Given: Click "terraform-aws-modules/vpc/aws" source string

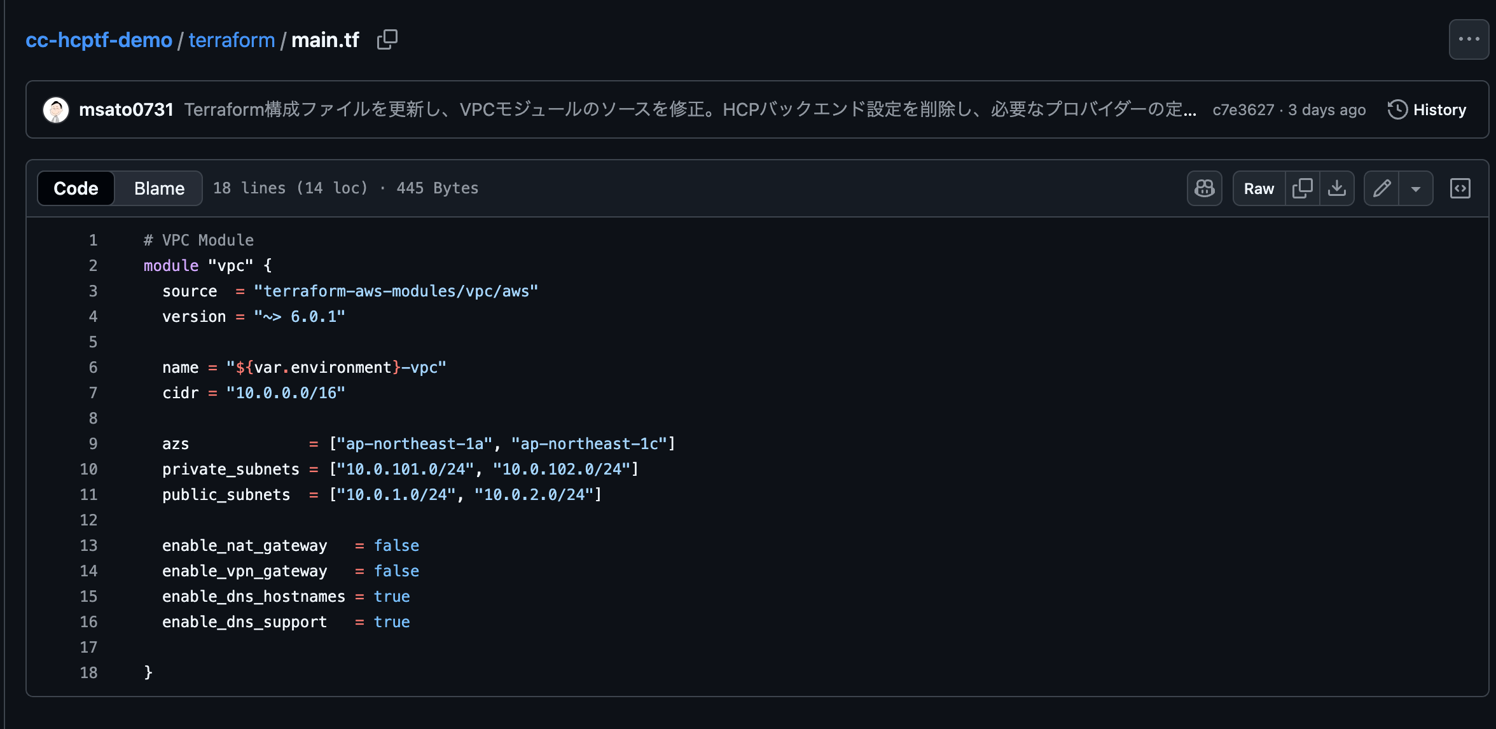Looking at the screenshot, I should pyautogui.click(x=396, y=291).
